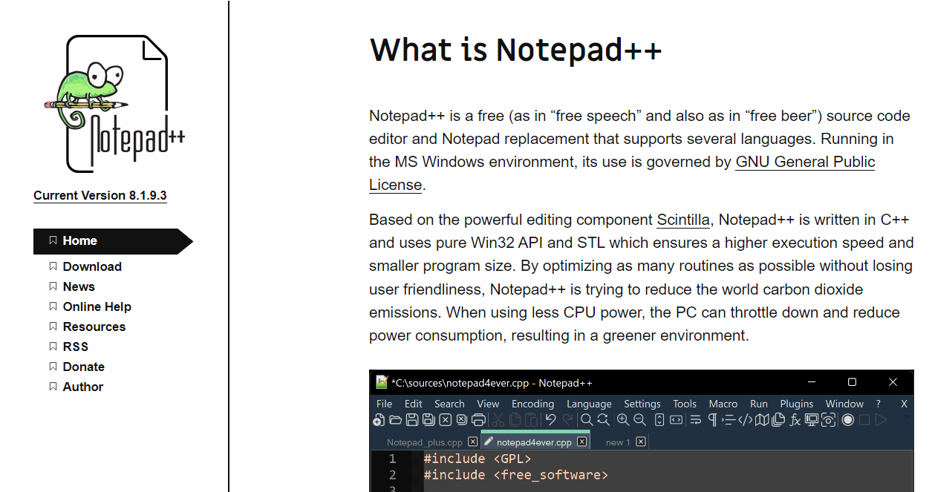Click the Playback Macro triangle icon

(x=881, y=420)
